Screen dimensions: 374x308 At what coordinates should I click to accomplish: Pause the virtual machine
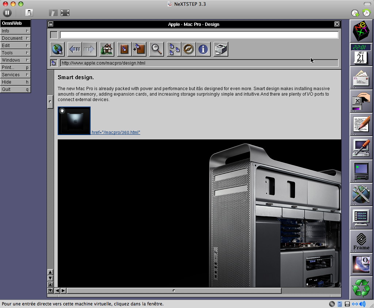[7, 13]
